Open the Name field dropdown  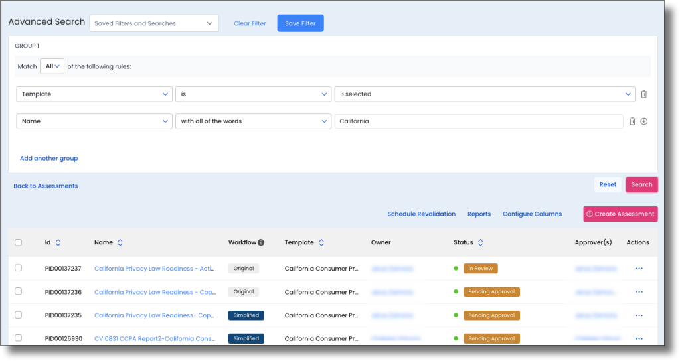click(x=94, y=121)
